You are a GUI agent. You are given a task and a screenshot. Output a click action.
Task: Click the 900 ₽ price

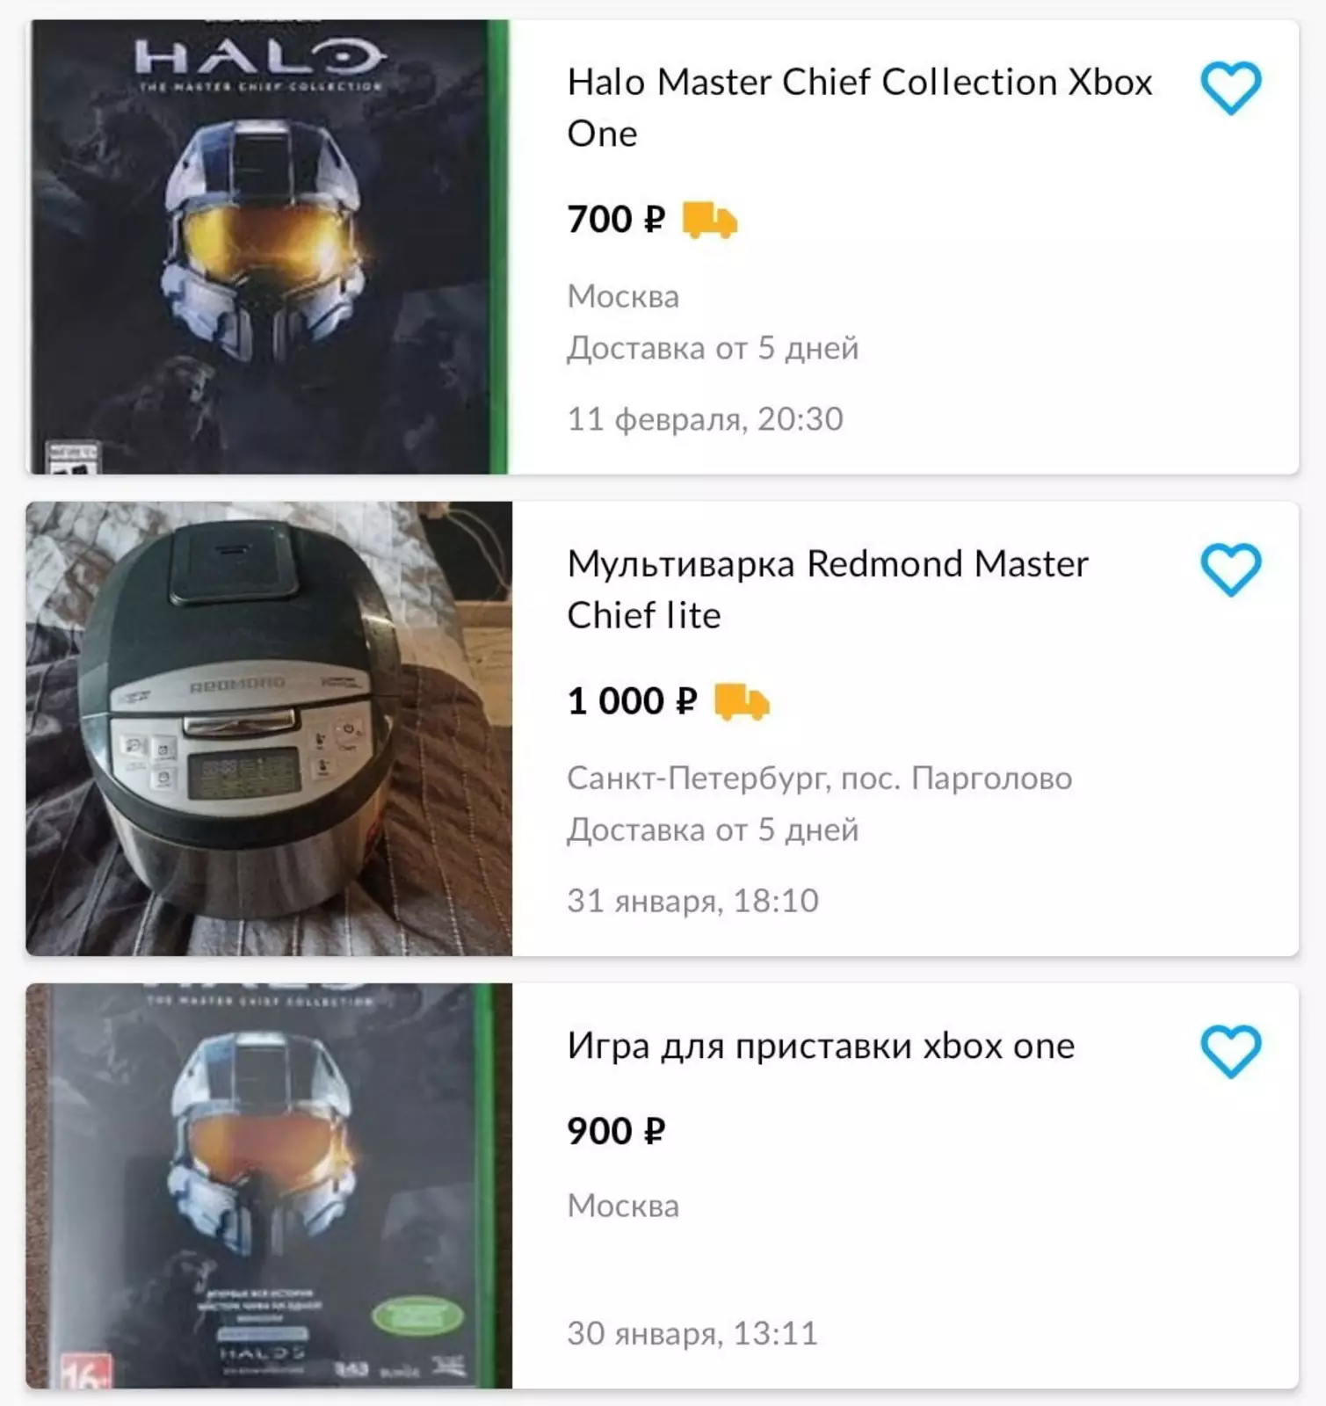[616, 1131]
